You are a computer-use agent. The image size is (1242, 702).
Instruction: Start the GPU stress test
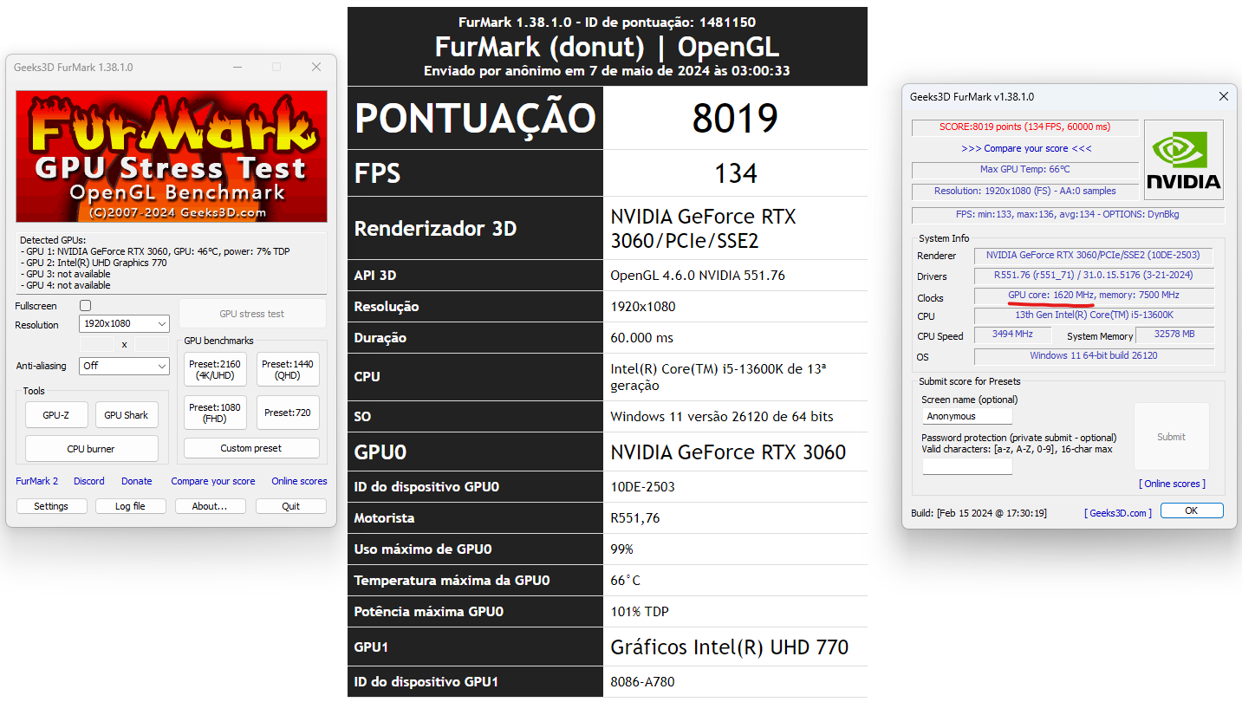click(252, 314)
